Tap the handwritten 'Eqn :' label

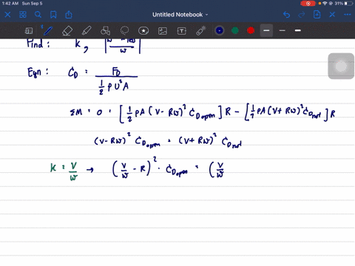click(38, 72)
